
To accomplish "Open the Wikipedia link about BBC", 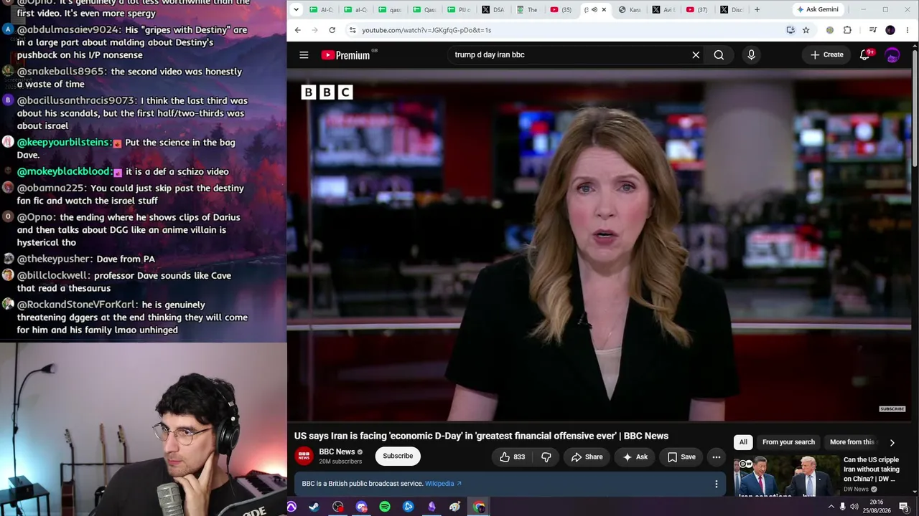I will point(443,484).
